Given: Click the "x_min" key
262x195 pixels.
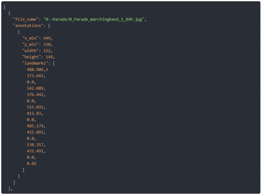Looking at the screenshot, I should pos(31,38).
